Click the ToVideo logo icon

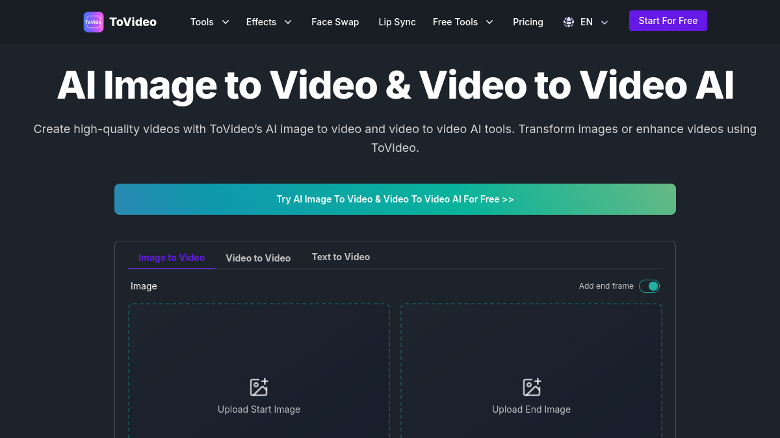(94, 22)
